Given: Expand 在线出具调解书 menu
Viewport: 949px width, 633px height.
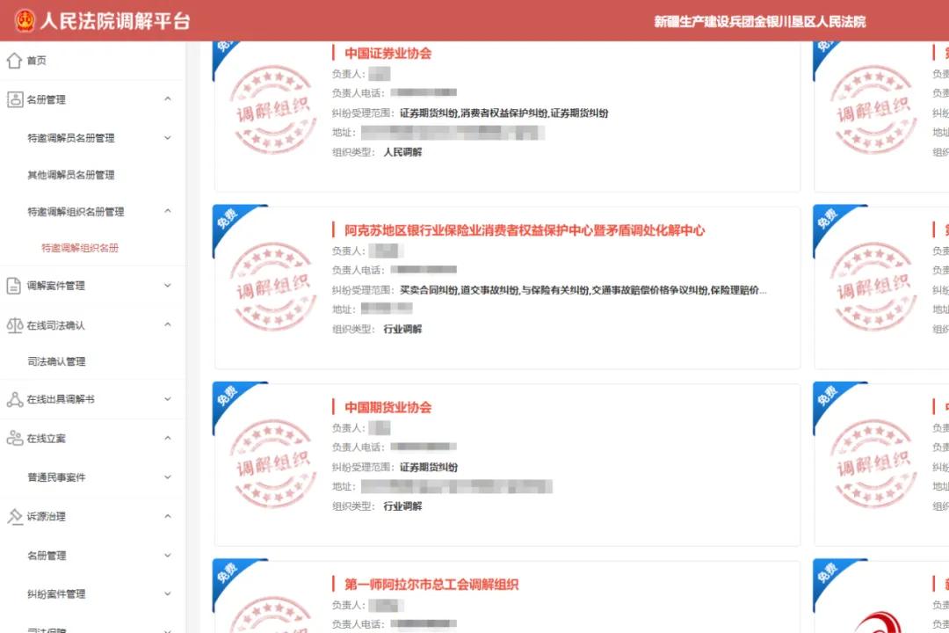Looking at the screenshot, I should (168, 399).
